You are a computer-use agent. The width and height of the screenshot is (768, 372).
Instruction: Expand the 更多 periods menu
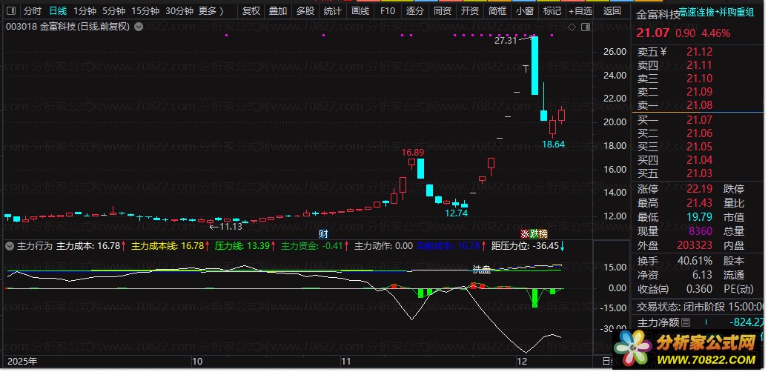click(211, 11)
